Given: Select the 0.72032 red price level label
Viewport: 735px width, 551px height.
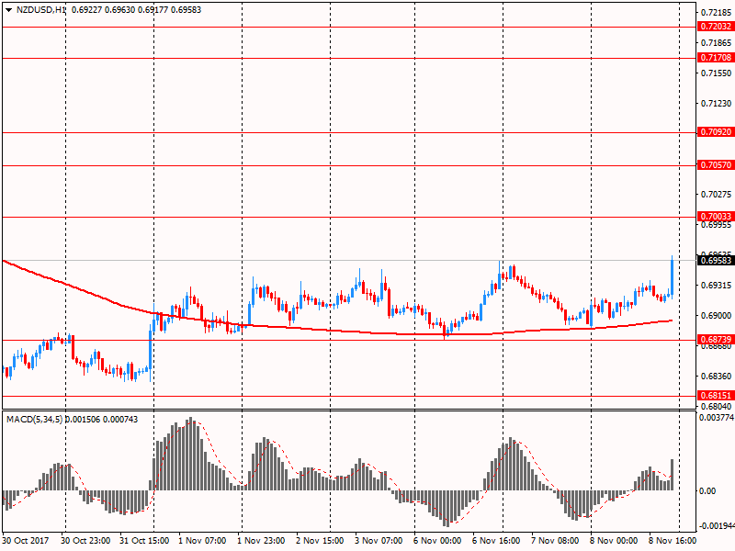Looking at the screenshot, I should click(x=716, y=27).
